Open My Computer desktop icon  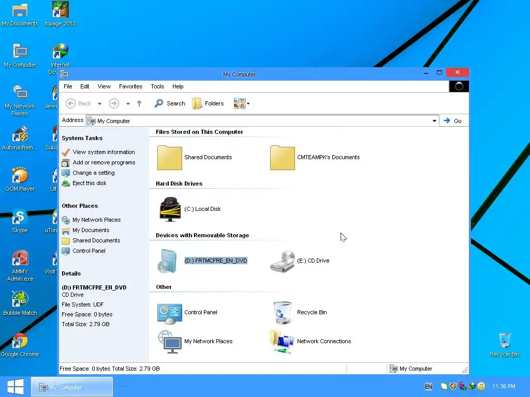click(20, 56)
